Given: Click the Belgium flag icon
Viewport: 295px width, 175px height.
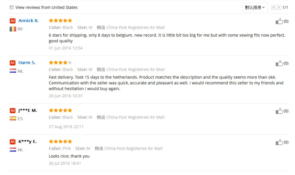Looking at the screenshot, I should tap(13, 29).
